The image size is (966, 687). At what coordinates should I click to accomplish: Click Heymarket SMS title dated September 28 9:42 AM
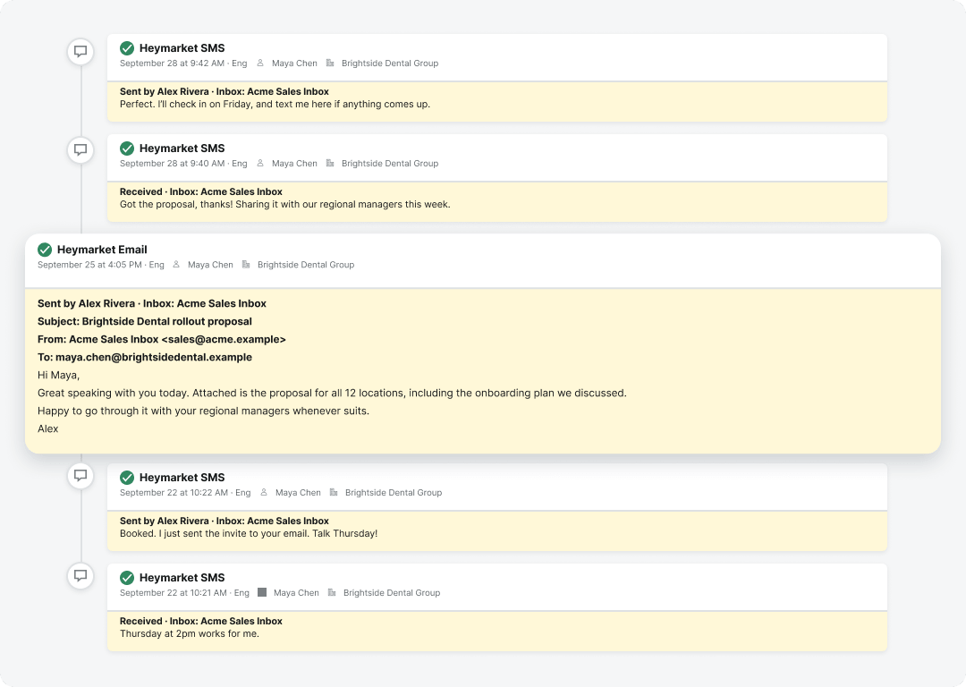click(x=182, y=48)
